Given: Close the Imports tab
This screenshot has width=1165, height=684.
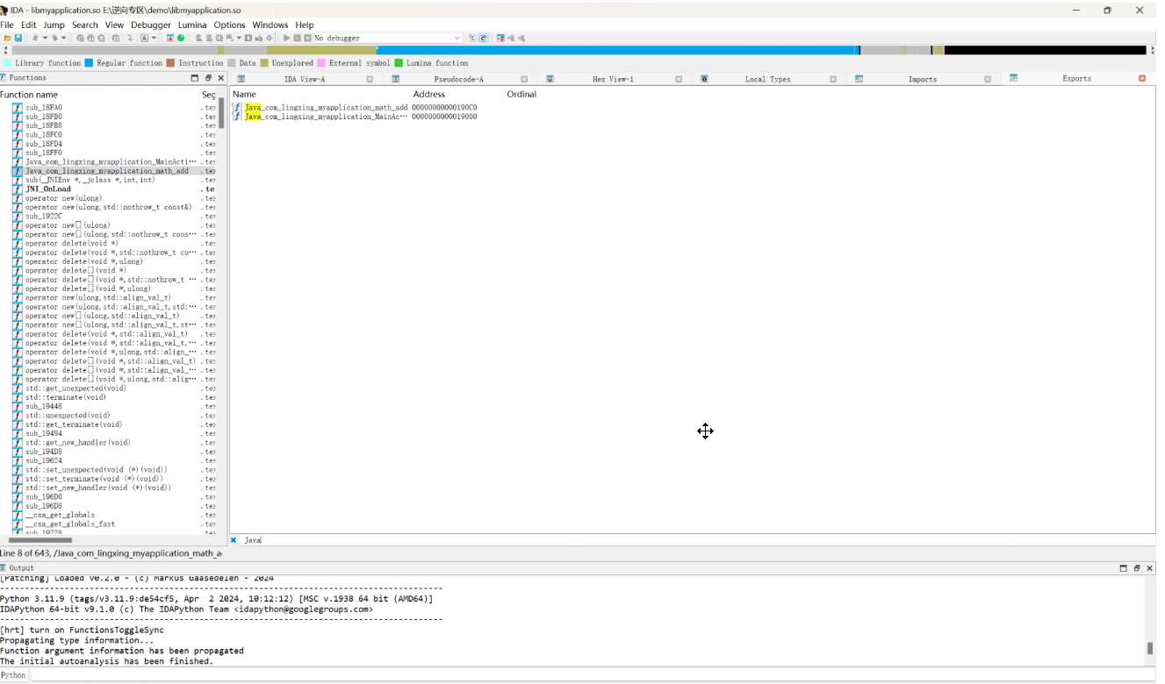Looking at the screenshot, I should pyautogui.click(x=988, y=79).
